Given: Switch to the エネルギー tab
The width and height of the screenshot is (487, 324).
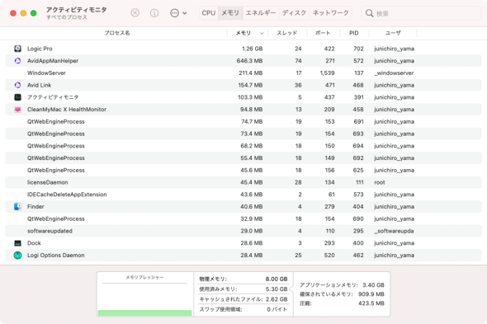Looking at the screenshot, I should pos(261,12).
